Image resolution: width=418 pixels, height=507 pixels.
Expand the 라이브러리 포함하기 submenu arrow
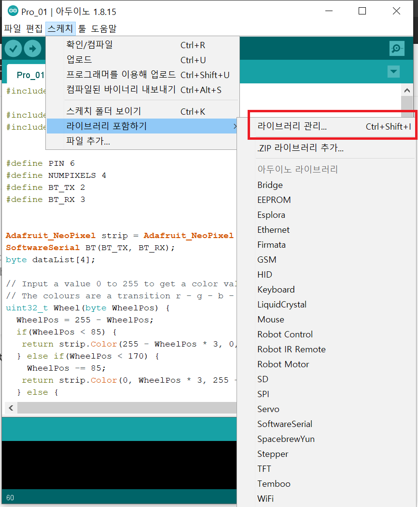point(235,126)
